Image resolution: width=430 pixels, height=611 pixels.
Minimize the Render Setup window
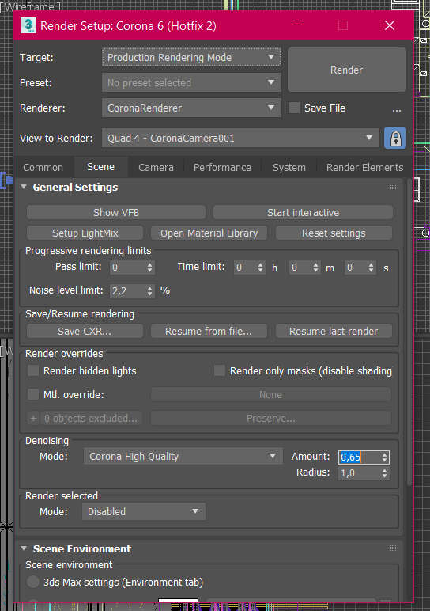(x=297, y=25)
